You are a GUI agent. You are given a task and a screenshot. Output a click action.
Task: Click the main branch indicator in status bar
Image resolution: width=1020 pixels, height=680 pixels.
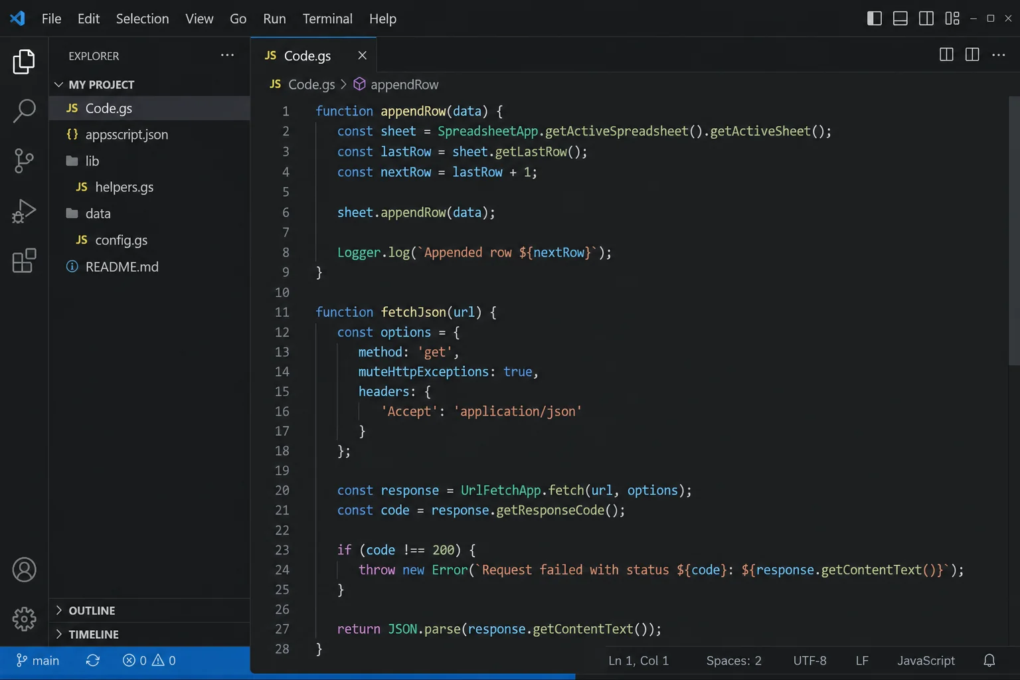point(38,661)
